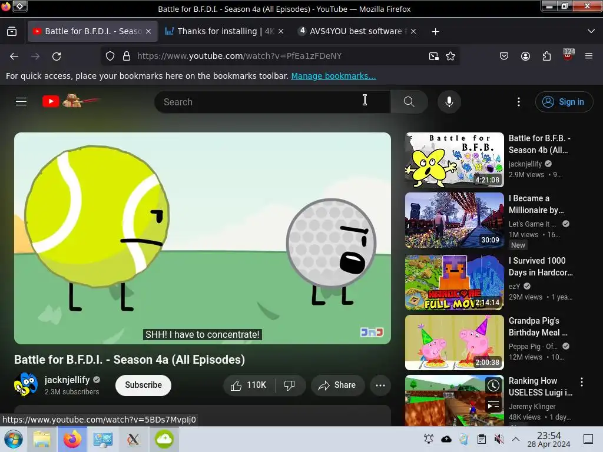Add Ranking How USELESS Luigi to queue
Viewport: 603px width, 452px height.
click(493, 405)
